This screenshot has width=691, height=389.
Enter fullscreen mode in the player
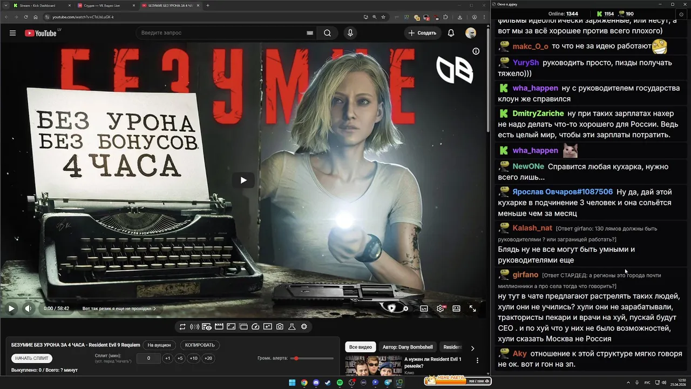pos(472,308)
